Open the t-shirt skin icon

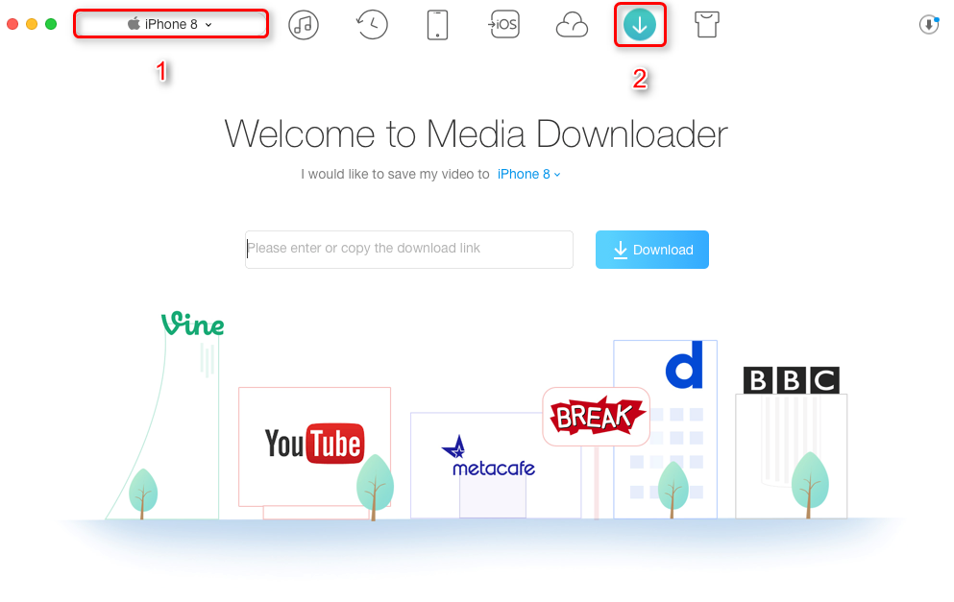[707, 24]
